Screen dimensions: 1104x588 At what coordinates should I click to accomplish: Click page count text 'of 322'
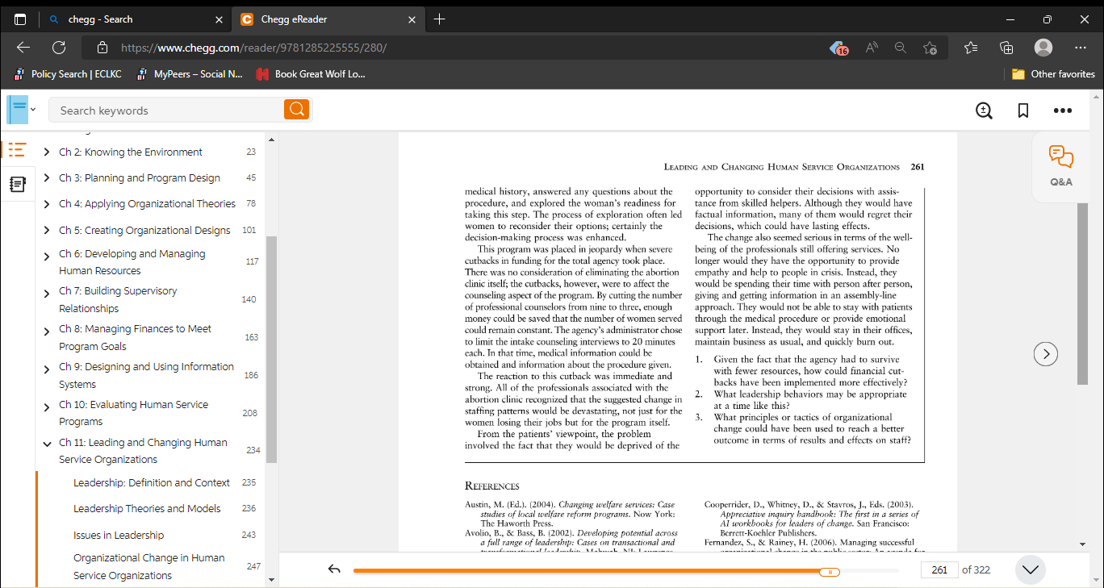(x=976, y=569)
